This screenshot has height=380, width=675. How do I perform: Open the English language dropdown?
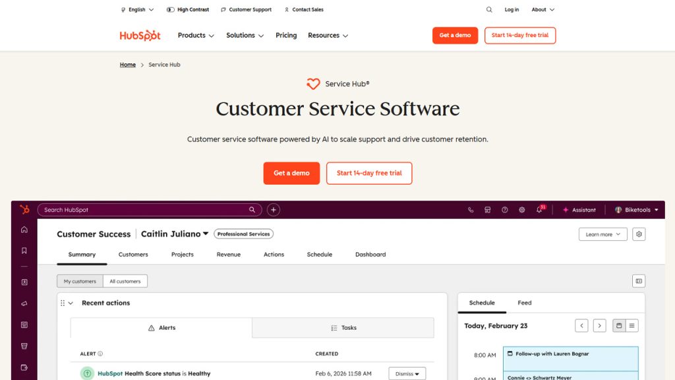(x=137, y=9)
